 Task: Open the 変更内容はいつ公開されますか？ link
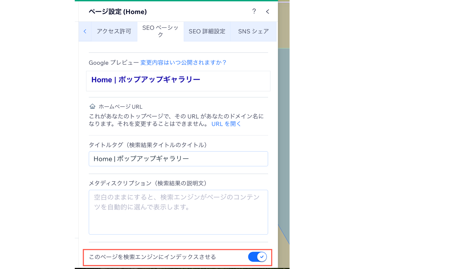(184, 62)
